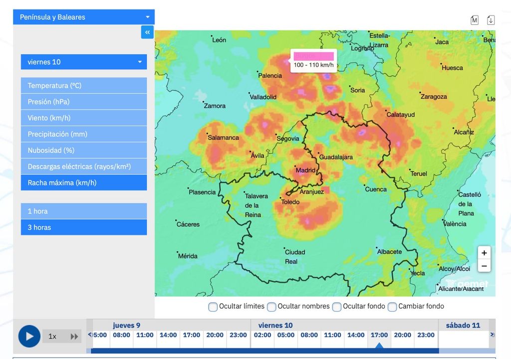
Task: Click Madrid label on the map
Action: (305, 170)
